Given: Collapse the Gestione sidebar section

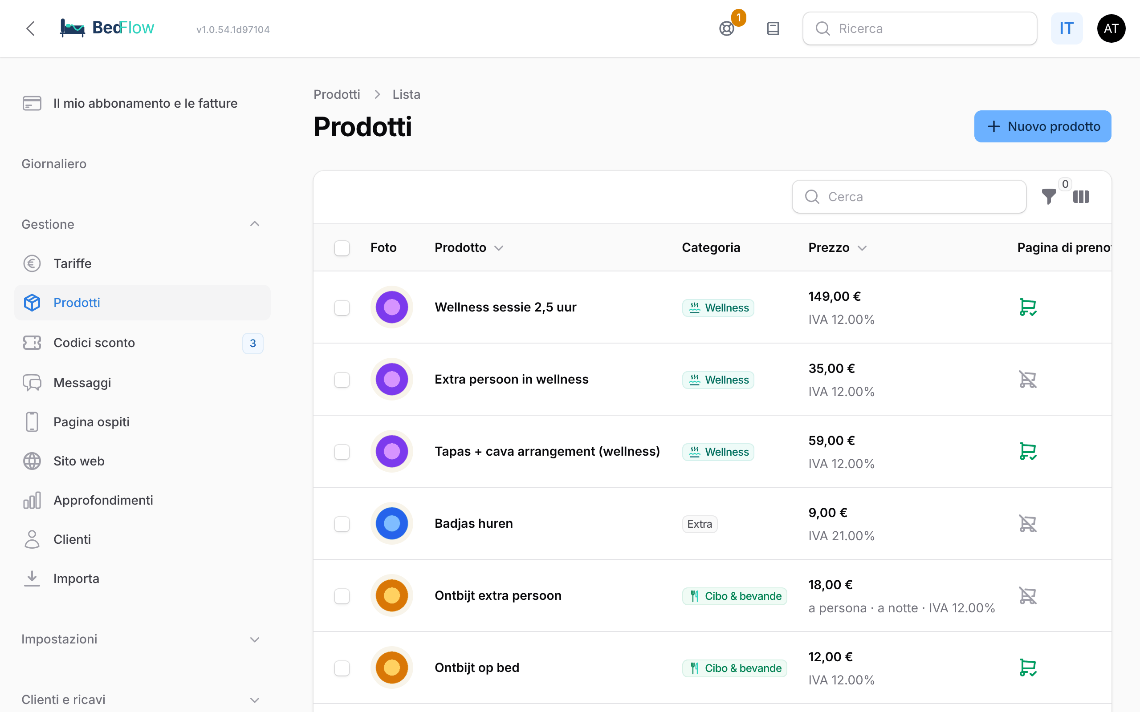Looking at the screenshot, I should [x=254, y=224].
